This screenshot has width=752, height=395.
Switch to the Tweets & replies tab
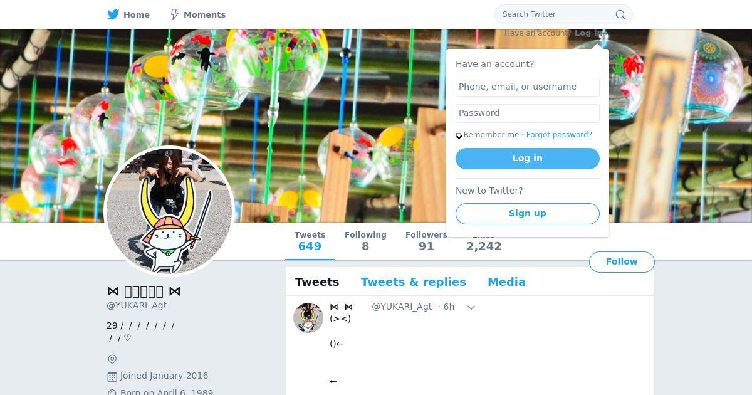[x=413, y=282]
